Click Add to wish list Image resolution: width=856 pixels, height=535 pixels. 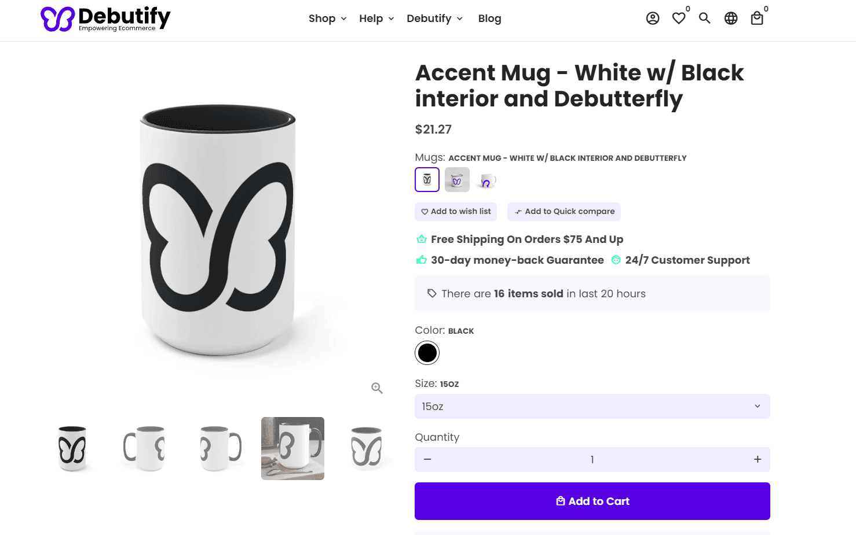(x=455, y=211)
